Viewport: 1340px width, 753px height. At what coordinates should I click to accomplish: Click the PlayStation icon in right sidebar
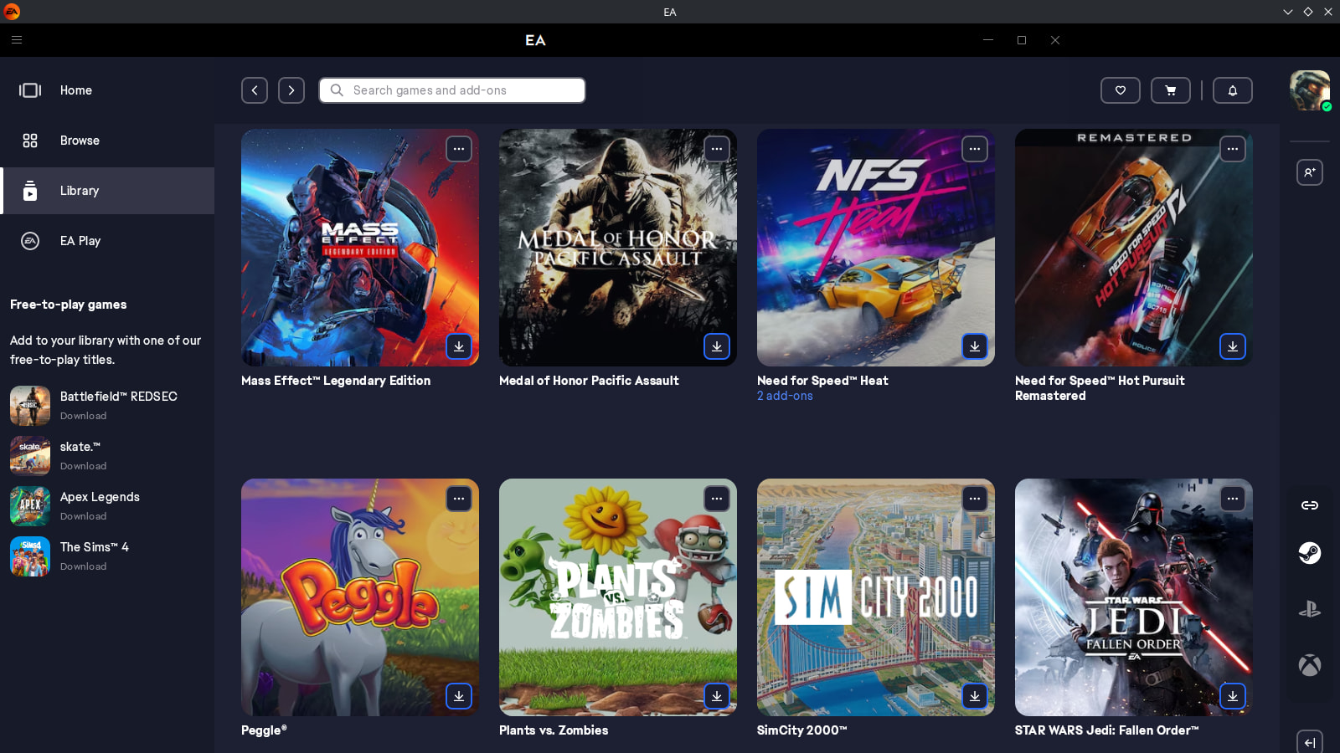click(1309, 609)
